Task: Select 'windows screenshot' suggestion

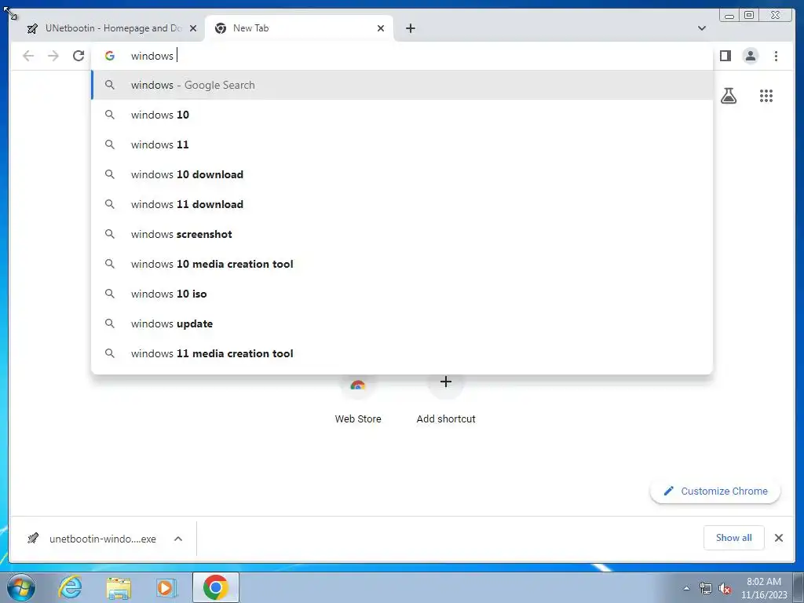Action: pyautogui.click(x=401, y=234)
